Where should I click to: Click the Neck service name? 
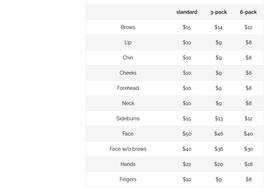click(128, 103)
